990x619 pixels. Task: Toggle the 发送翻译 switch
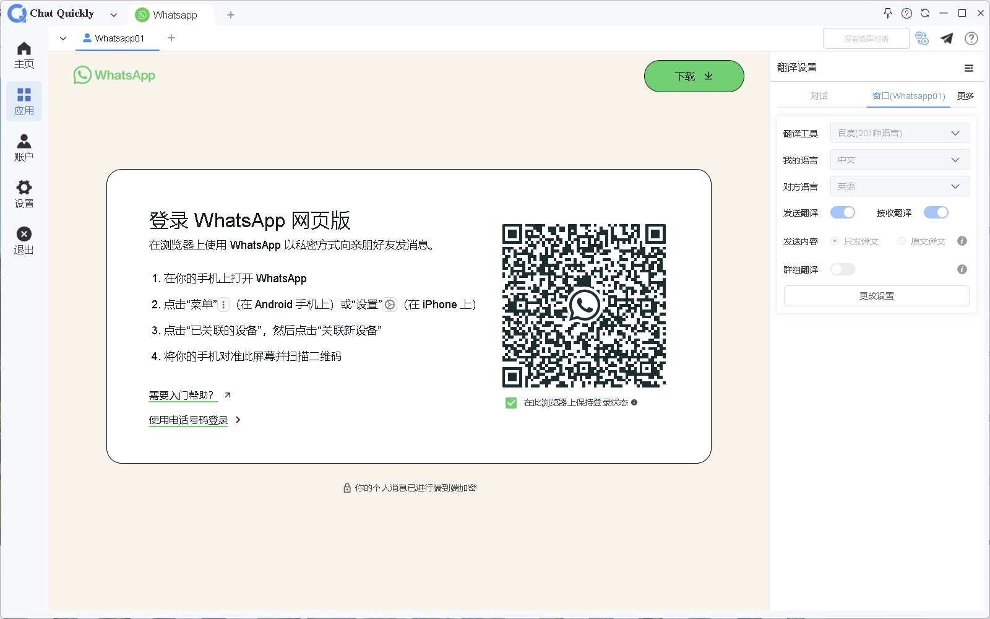[842, 212]
